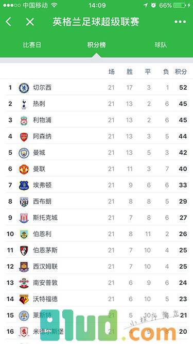The height and width of the screenshot is (344, 193).
Task: Tap the West Ham crest icon
Action: point(24,267)
